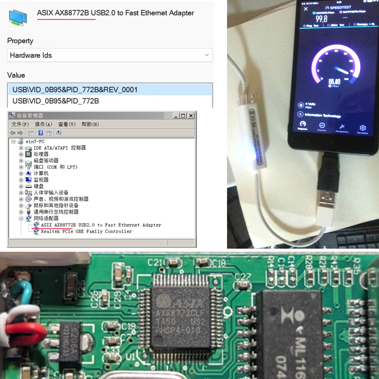Collapse the win7-PC root node
The width and height of the screenshot is (379, 379).
pos(13,142)
